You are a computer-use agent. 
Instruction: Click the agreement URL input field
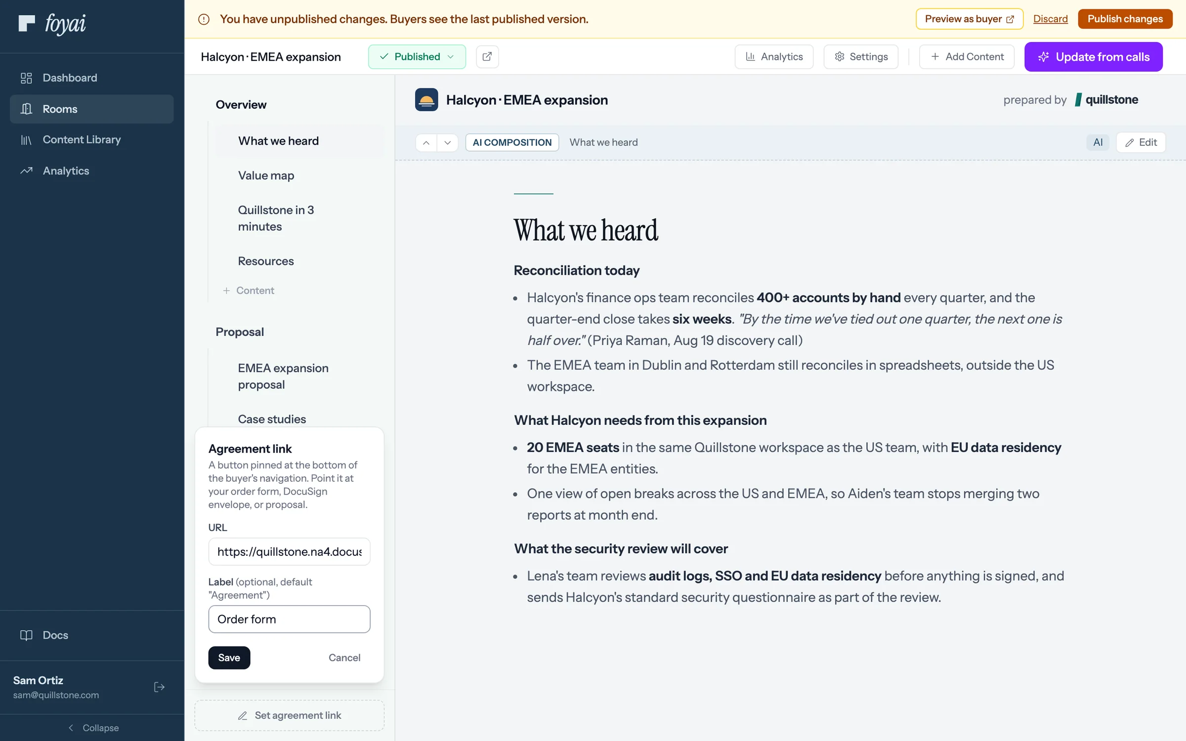click(x=289, y=551)
